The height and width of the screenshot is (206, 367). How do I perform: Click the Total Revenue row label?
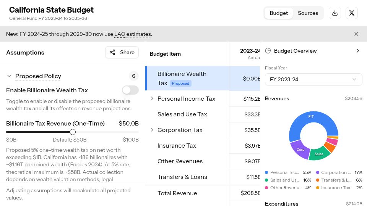177,193
